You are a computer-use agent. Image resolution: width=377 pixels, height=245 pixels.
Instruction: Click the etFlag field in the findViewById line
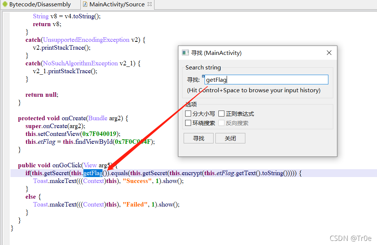46,142
